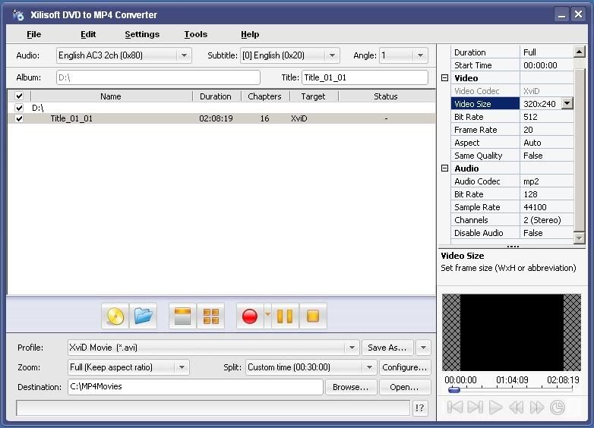The height and width of the screenshot is (428, 594).
Task: Open the Settings menu
Action: (x=142, y=34)
